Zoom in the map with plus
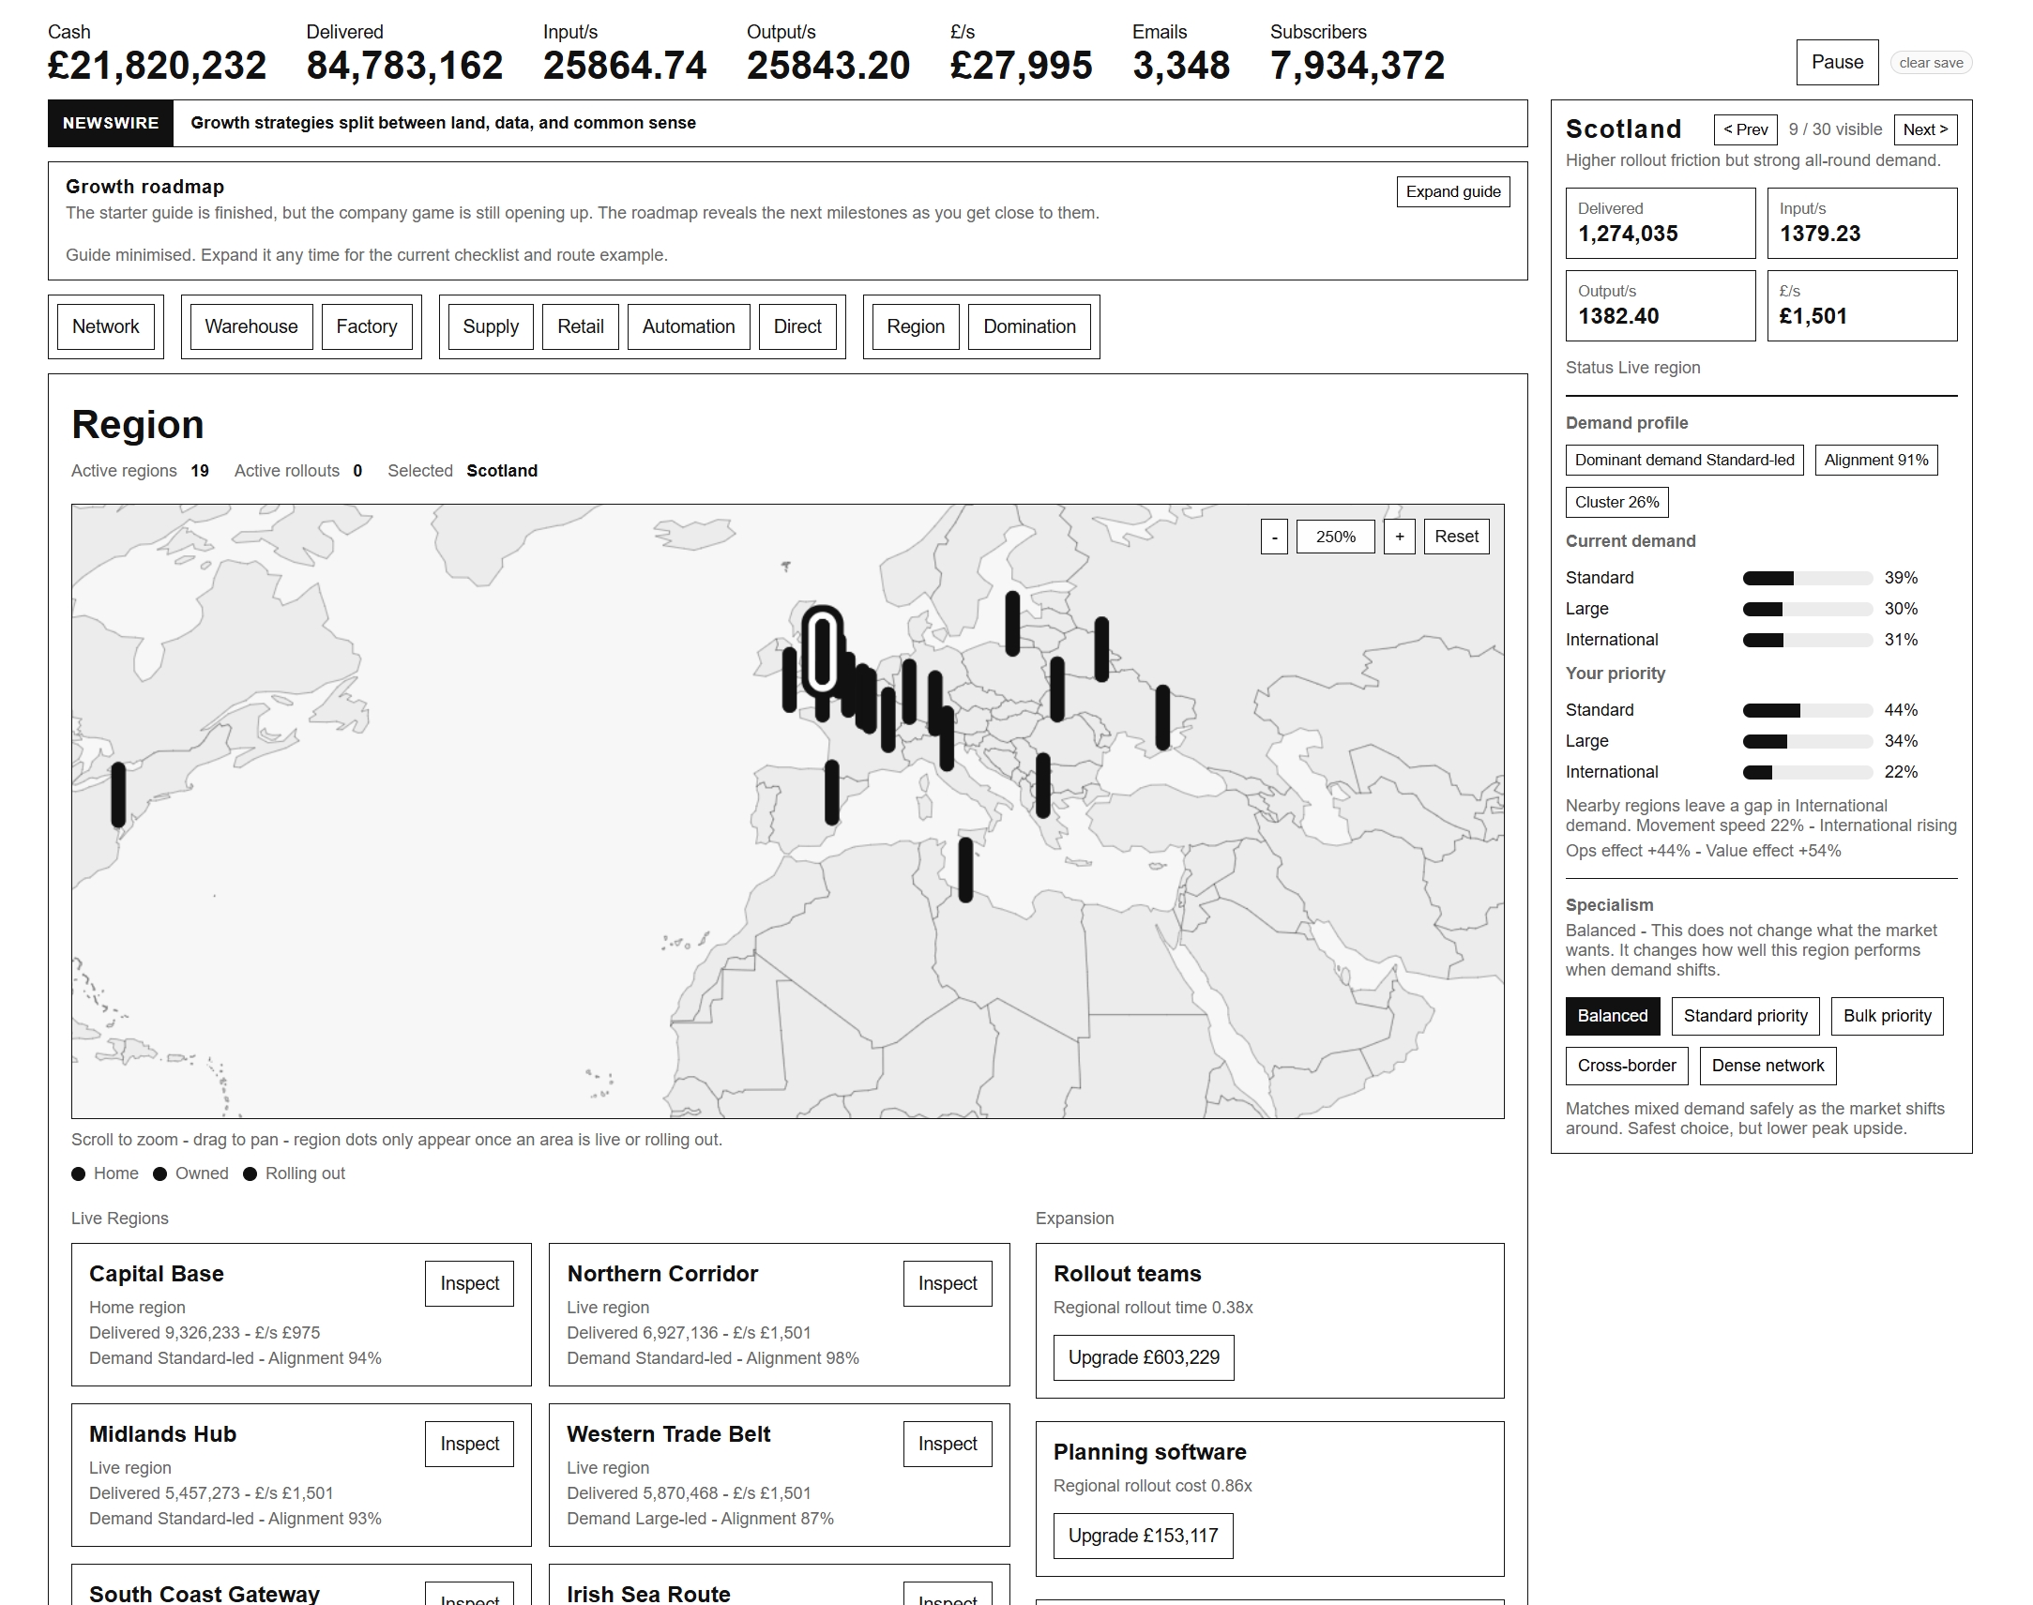The image size is (2033, 1605). pyautogui.click(x=1399, y=537)
